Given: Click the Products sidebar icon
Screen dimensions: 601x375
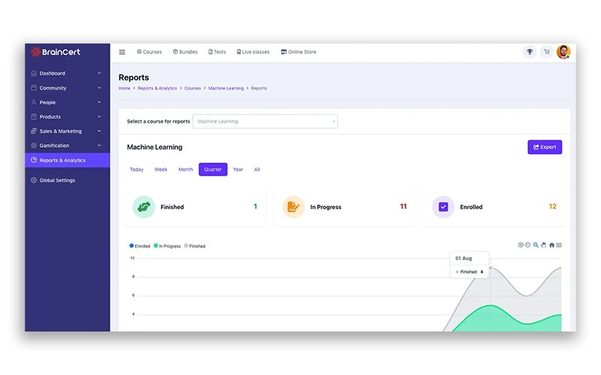Looking at the screenshot, I should tap(34, 117).
